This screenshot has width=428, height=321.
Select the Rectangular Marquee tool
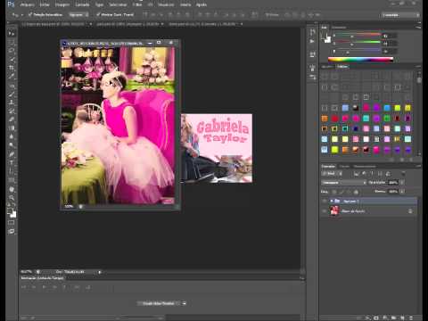(12, 42)
